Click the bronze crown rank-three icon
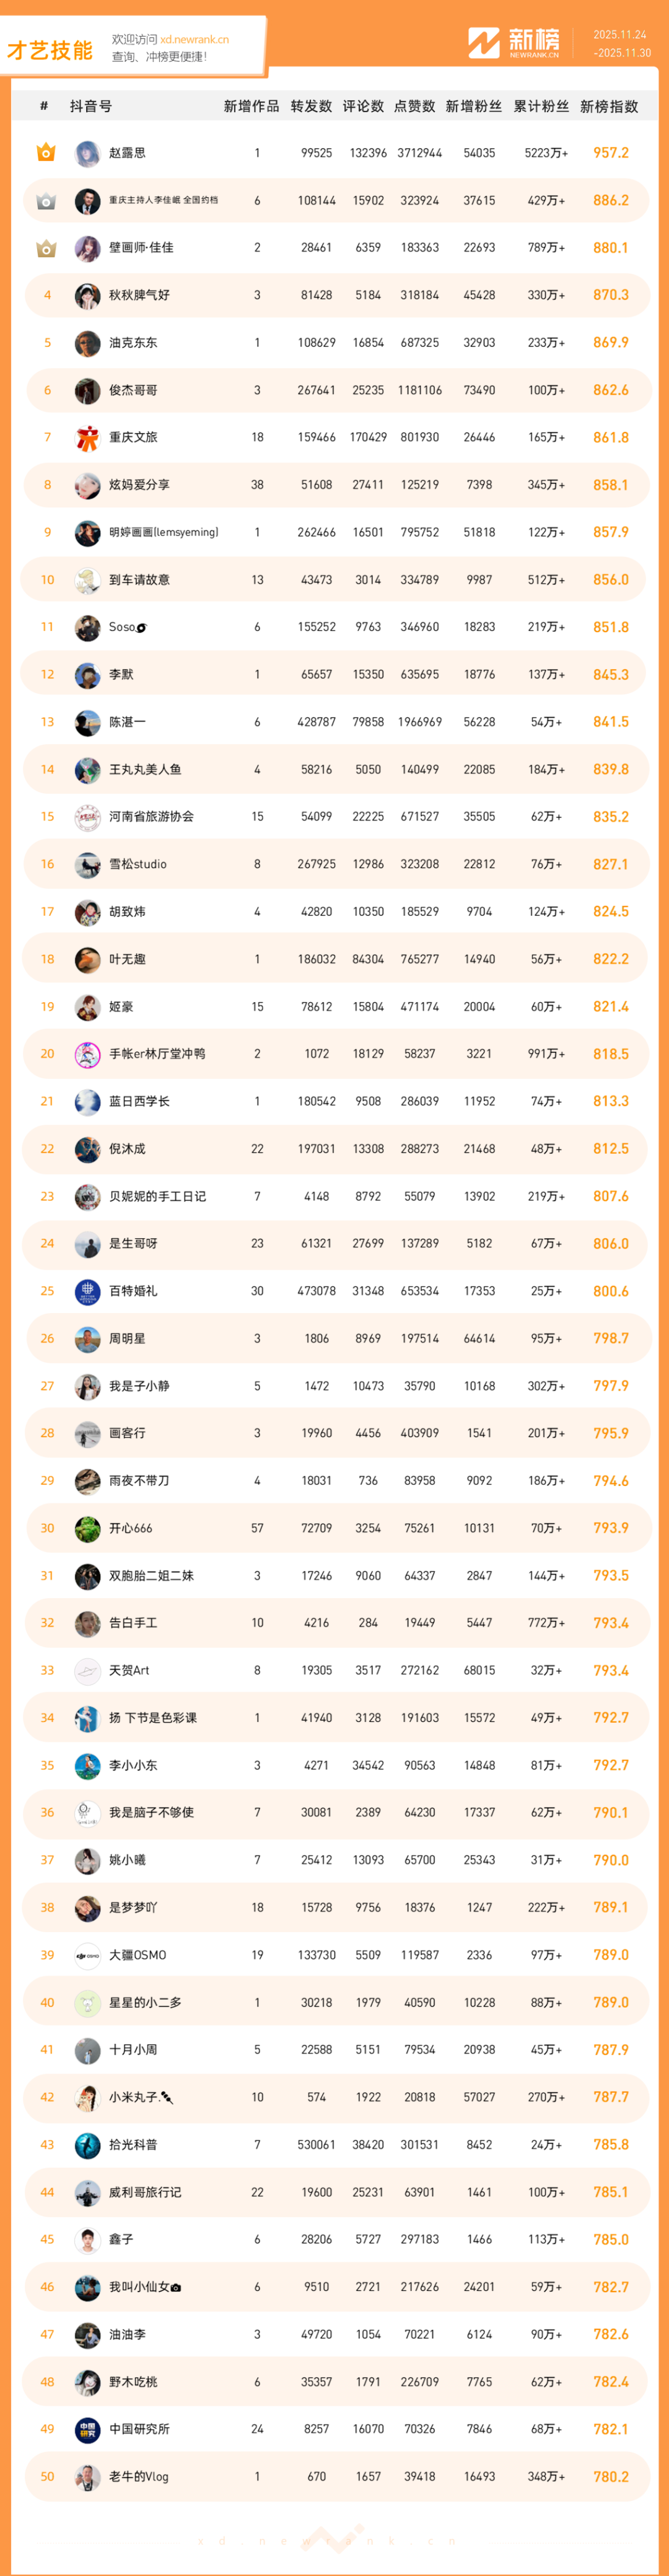The height and width of the screenshot is (2576, 669). click(46, 248)
